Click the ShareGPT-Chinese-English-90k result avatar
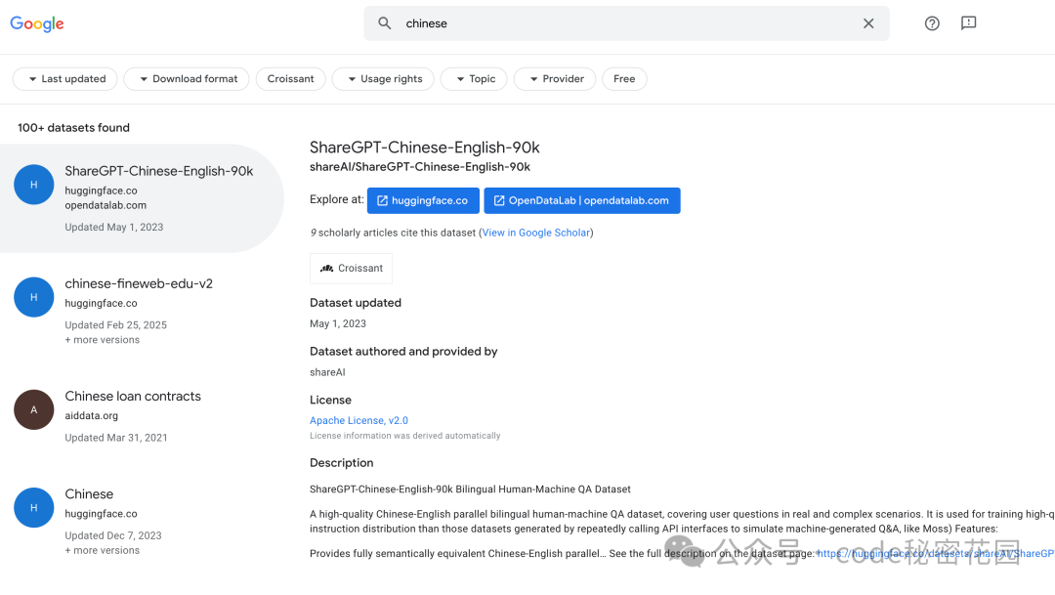 click(33, 185)
